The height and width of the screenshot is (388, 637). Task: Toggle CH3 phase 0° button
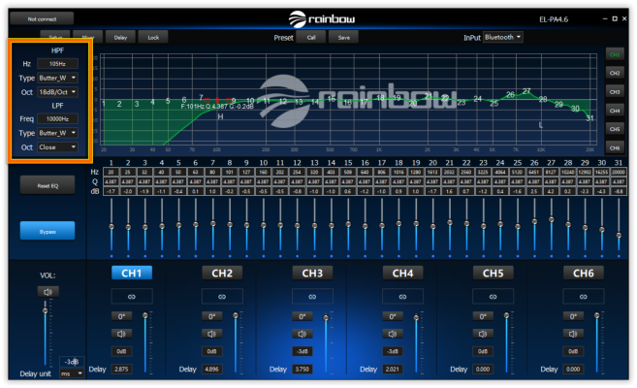(302, 316)
